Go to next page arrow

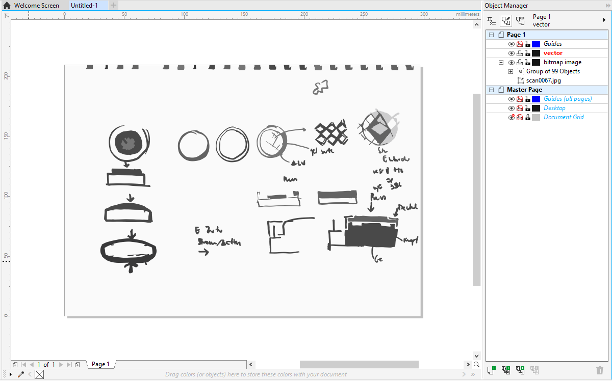[61, 365]
